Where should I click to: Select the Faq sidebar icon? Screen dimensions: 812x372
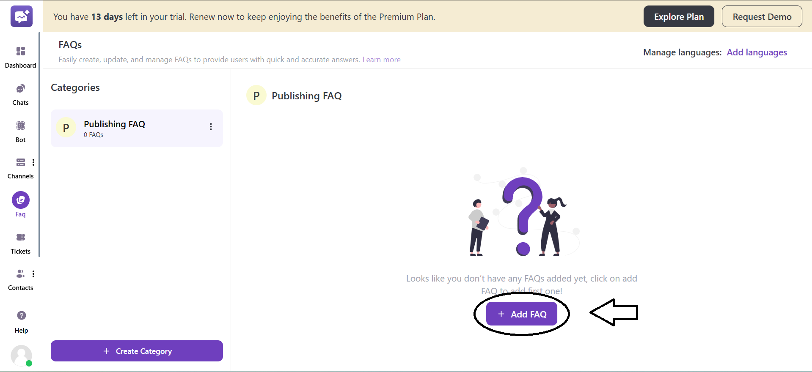[x=21, y=200]
